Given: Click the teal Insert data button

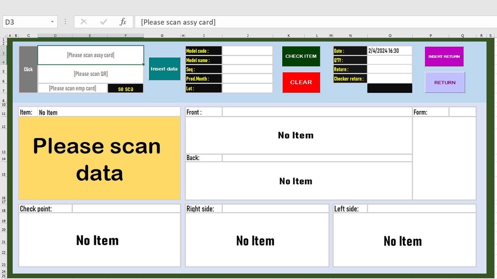Looking at the screenshot, I should pos(164,69).
